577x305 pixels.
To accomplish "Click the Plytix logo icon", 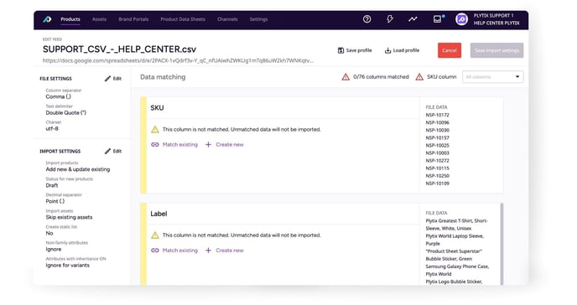I will 47,19.
